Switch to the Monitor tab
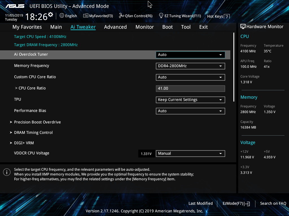289x216 pixels. (x=144, y=27)
